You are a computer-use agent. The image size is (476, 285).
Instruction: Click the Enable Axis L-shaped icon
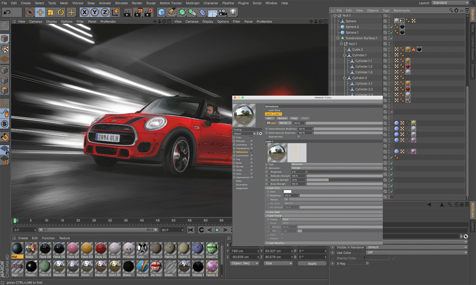[x=5, y=103]
